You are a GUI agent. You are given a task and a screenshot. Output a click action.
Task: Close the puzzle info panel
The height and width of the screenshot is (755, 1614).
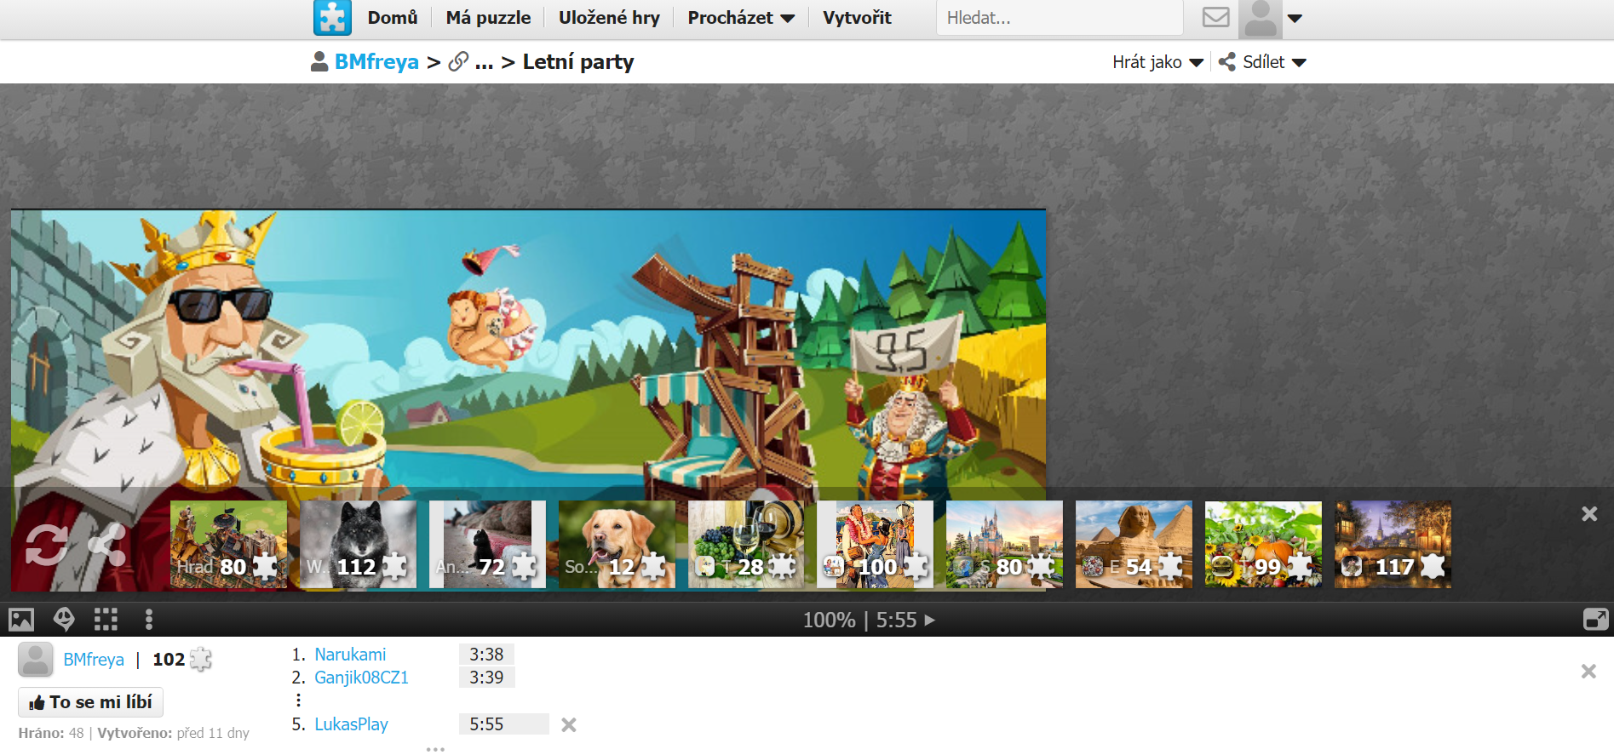point(1588,671)
